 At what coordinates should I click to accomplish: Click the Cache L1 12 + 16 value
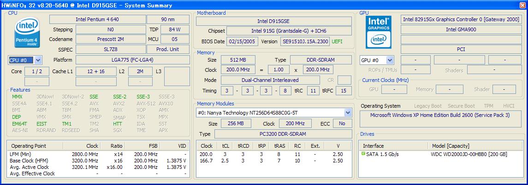coord(96,71)
